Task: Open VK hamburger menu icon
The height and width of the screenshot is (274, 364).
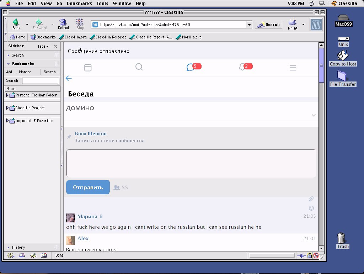Action: click(x=293, y=68)
